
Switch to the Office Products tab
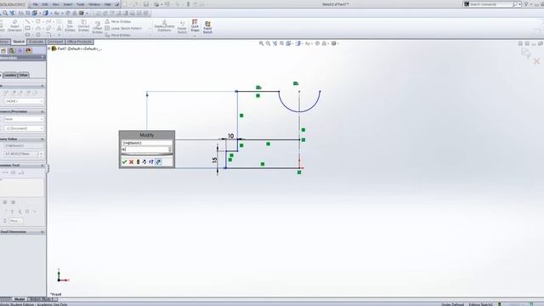79,42
